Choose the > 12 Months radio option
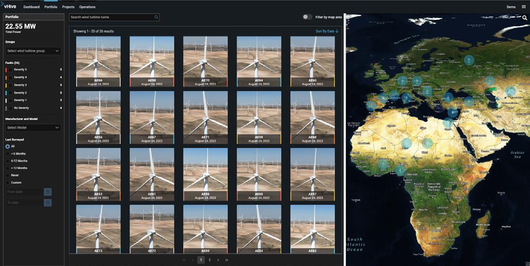This screenshot has height=266, width=530. pyautogui.click(x=8, y=168)
